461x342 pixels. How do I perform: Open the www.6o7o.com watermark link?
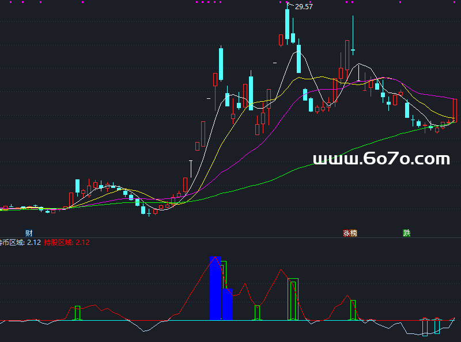[381, 159]
